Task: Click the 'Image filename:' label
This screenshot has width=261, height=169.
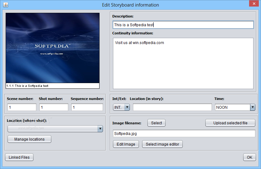Action: [x=127, y=123]
